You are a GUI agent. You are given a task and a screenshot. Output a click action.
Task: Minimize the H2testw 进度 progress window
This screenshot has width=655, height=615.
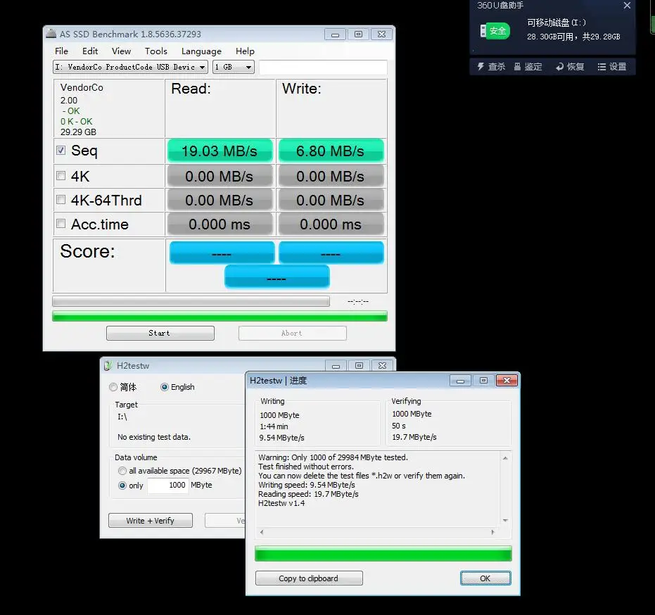[460, 381]
